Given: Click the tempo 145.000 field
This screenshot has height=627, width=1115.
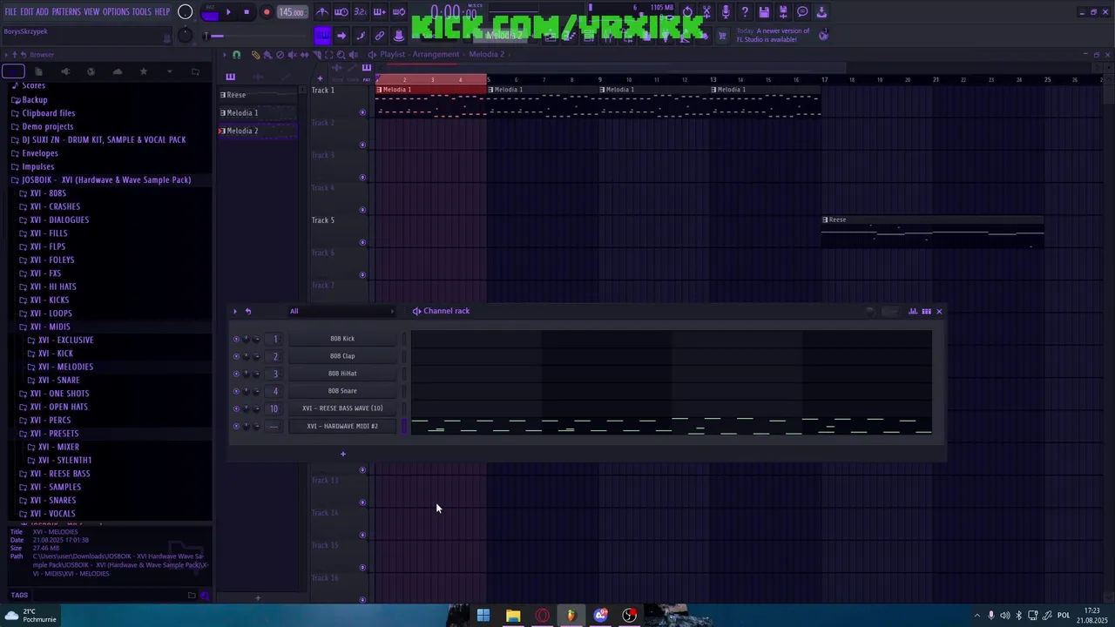Looking at the screenshot, I should coord(291,12).
